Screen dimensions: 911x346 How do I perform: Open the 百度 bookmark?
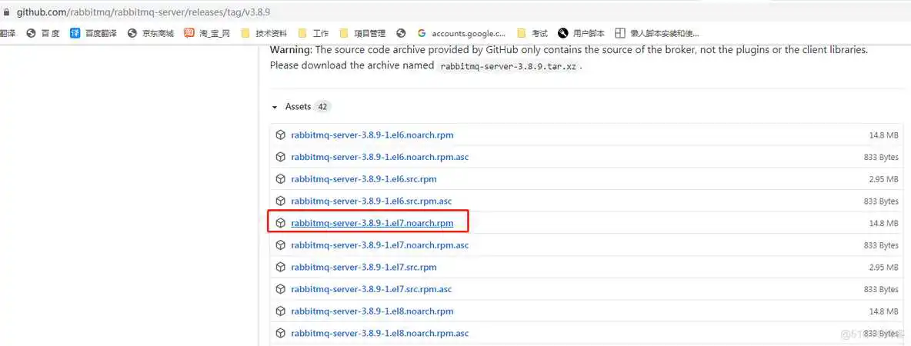point(43,33)
